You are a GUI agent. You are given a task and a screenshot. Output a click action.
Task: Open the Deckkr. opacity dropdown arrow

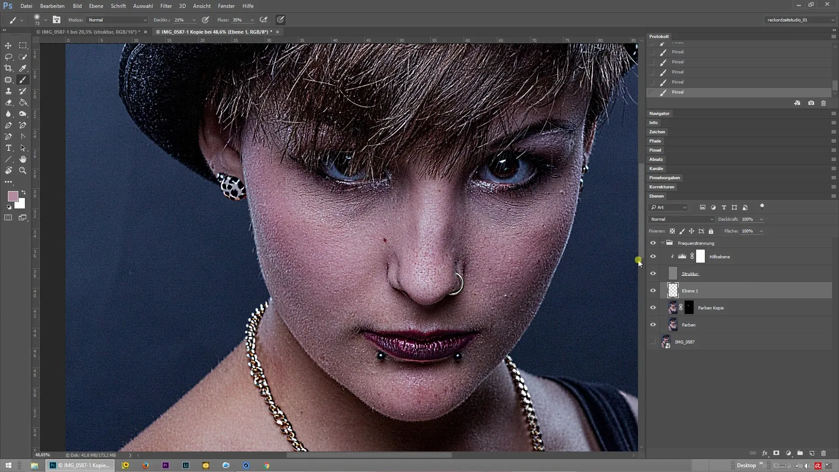point(194,20)
